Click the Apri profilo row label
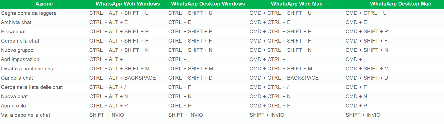The width and height of the screenshot is (444, 124). (13, 106)
